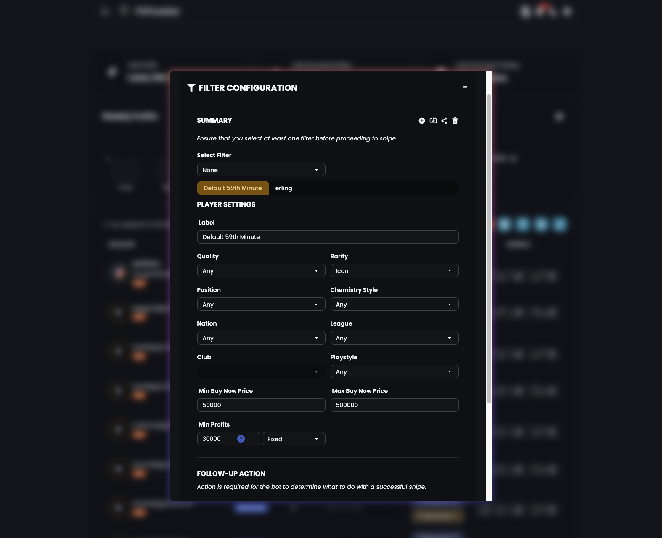Open the League dropdown
The image size is (662, 538).
click(395, 338)
